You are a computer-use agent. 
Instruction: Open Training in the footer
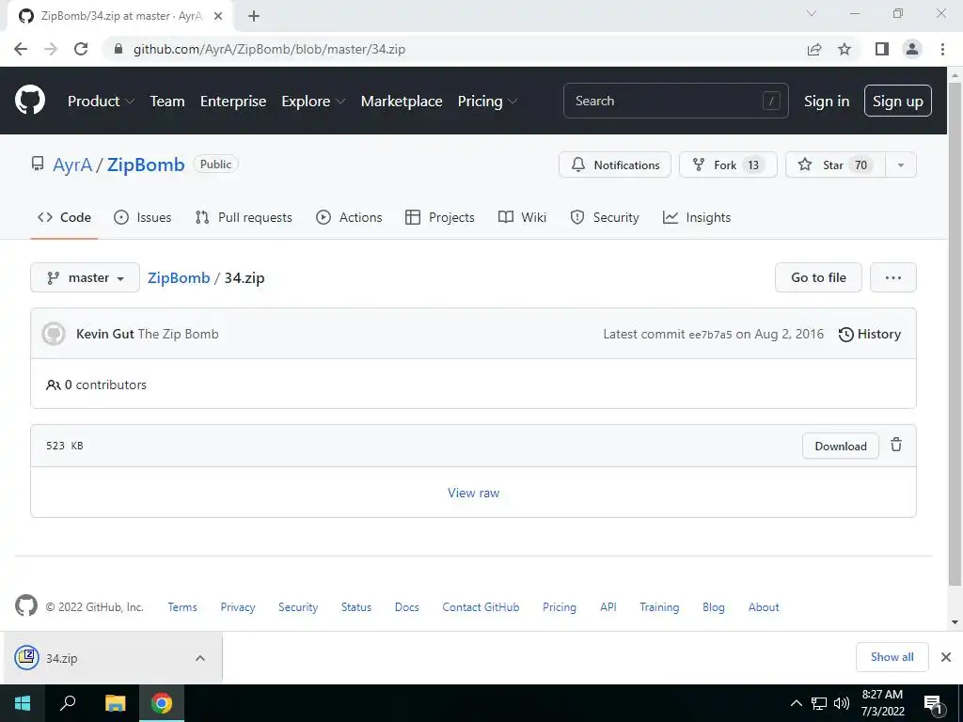click(x=659, y=607)
